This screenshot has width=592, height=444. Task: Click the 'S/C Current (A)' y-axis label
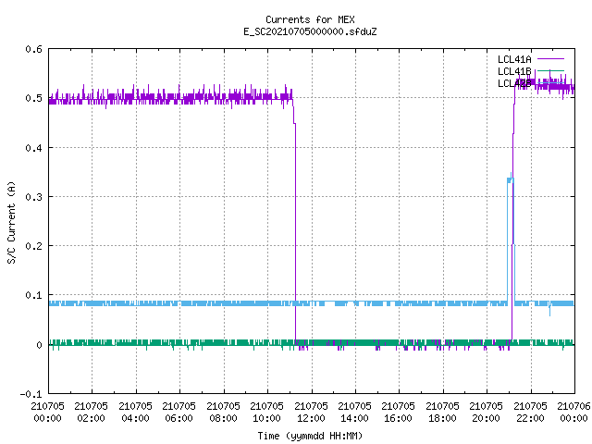click(x=12, y=223)
